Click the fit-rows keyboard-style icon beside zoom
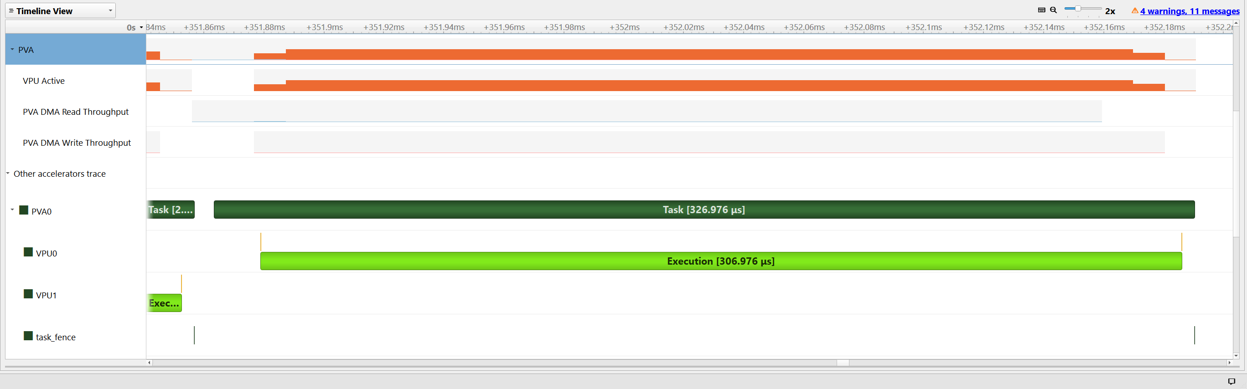 pos(1042,10)
